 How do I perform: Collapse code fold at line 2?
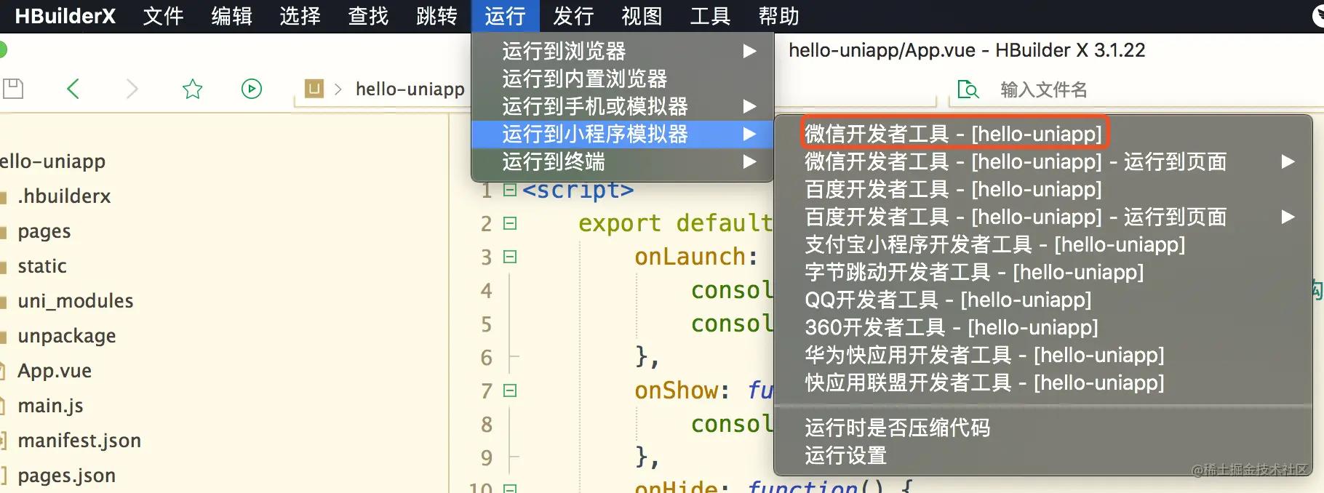(510, 223)
